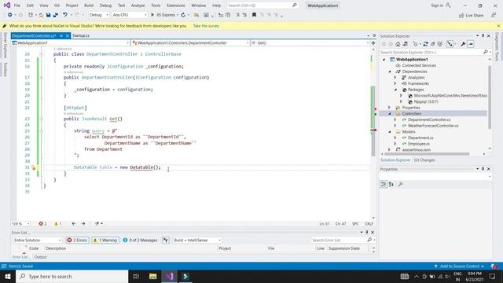Click the Visual Studio icon in the taskbar
The width and height of the screenshot is (503, 283).
(170, 276)
